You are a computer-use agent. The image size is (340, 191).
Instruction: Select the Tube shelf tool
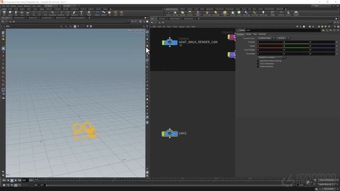point(16,13)
